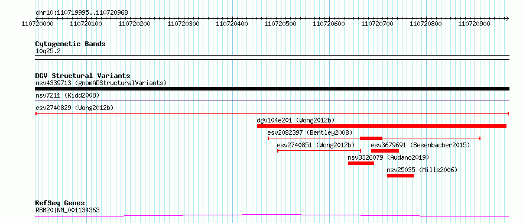Open the esv2740829 (Wong2012b) label

point(74,108)
